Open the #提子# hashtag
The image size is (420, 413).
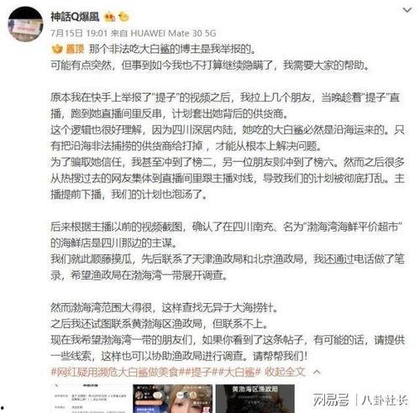199,372
